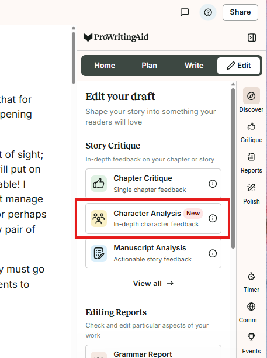Select the Critique thumbs-up sidebar icon
Image resolution: width=267 pixels, height=358 pixels.
251,126
